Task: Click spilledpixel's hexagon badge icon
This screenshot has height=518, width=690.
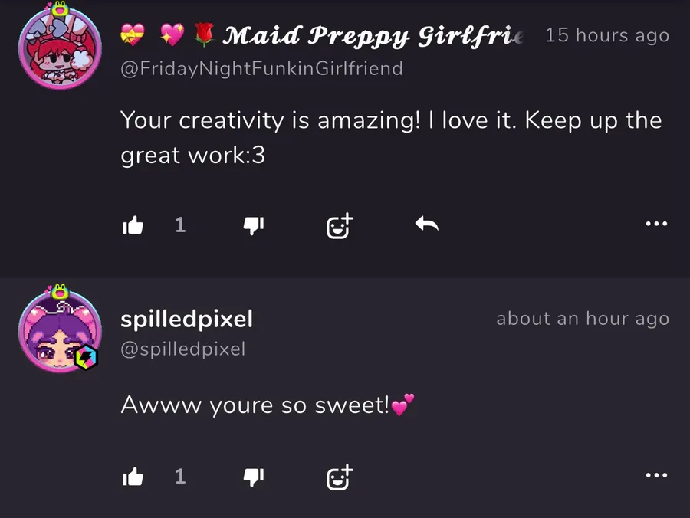Action: pyautogui.click(x=86, y=358)
